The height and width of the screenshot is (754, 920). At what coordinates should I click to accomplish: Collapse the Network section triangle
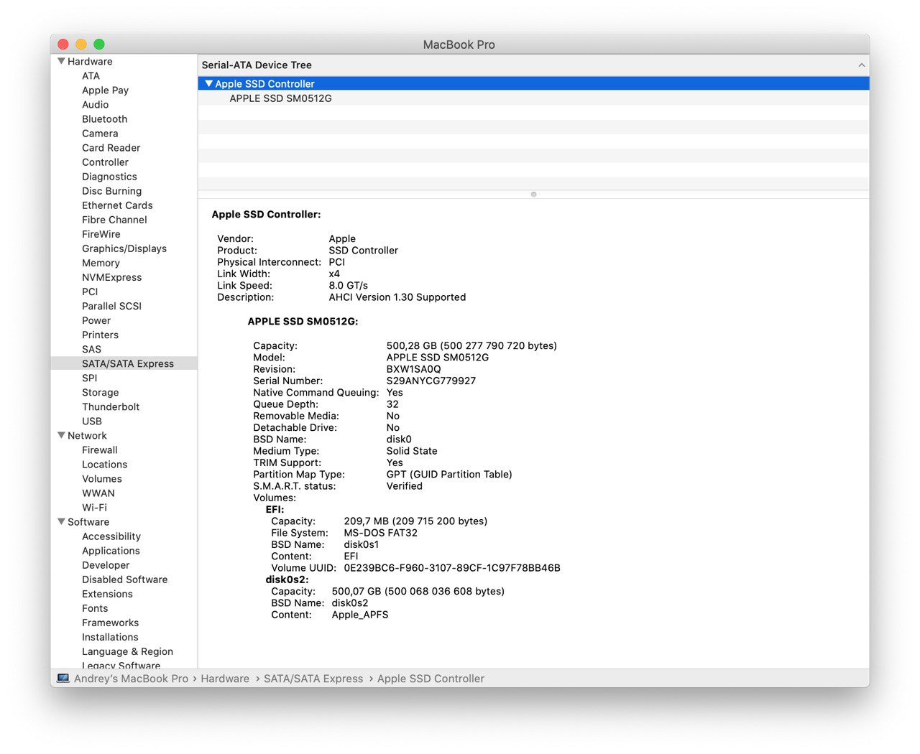click(x=61, y=436)
